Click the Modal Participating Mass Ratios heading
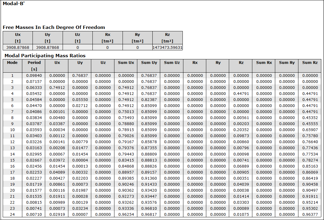This screenshot has width=324, height=220. click(45, 56)
